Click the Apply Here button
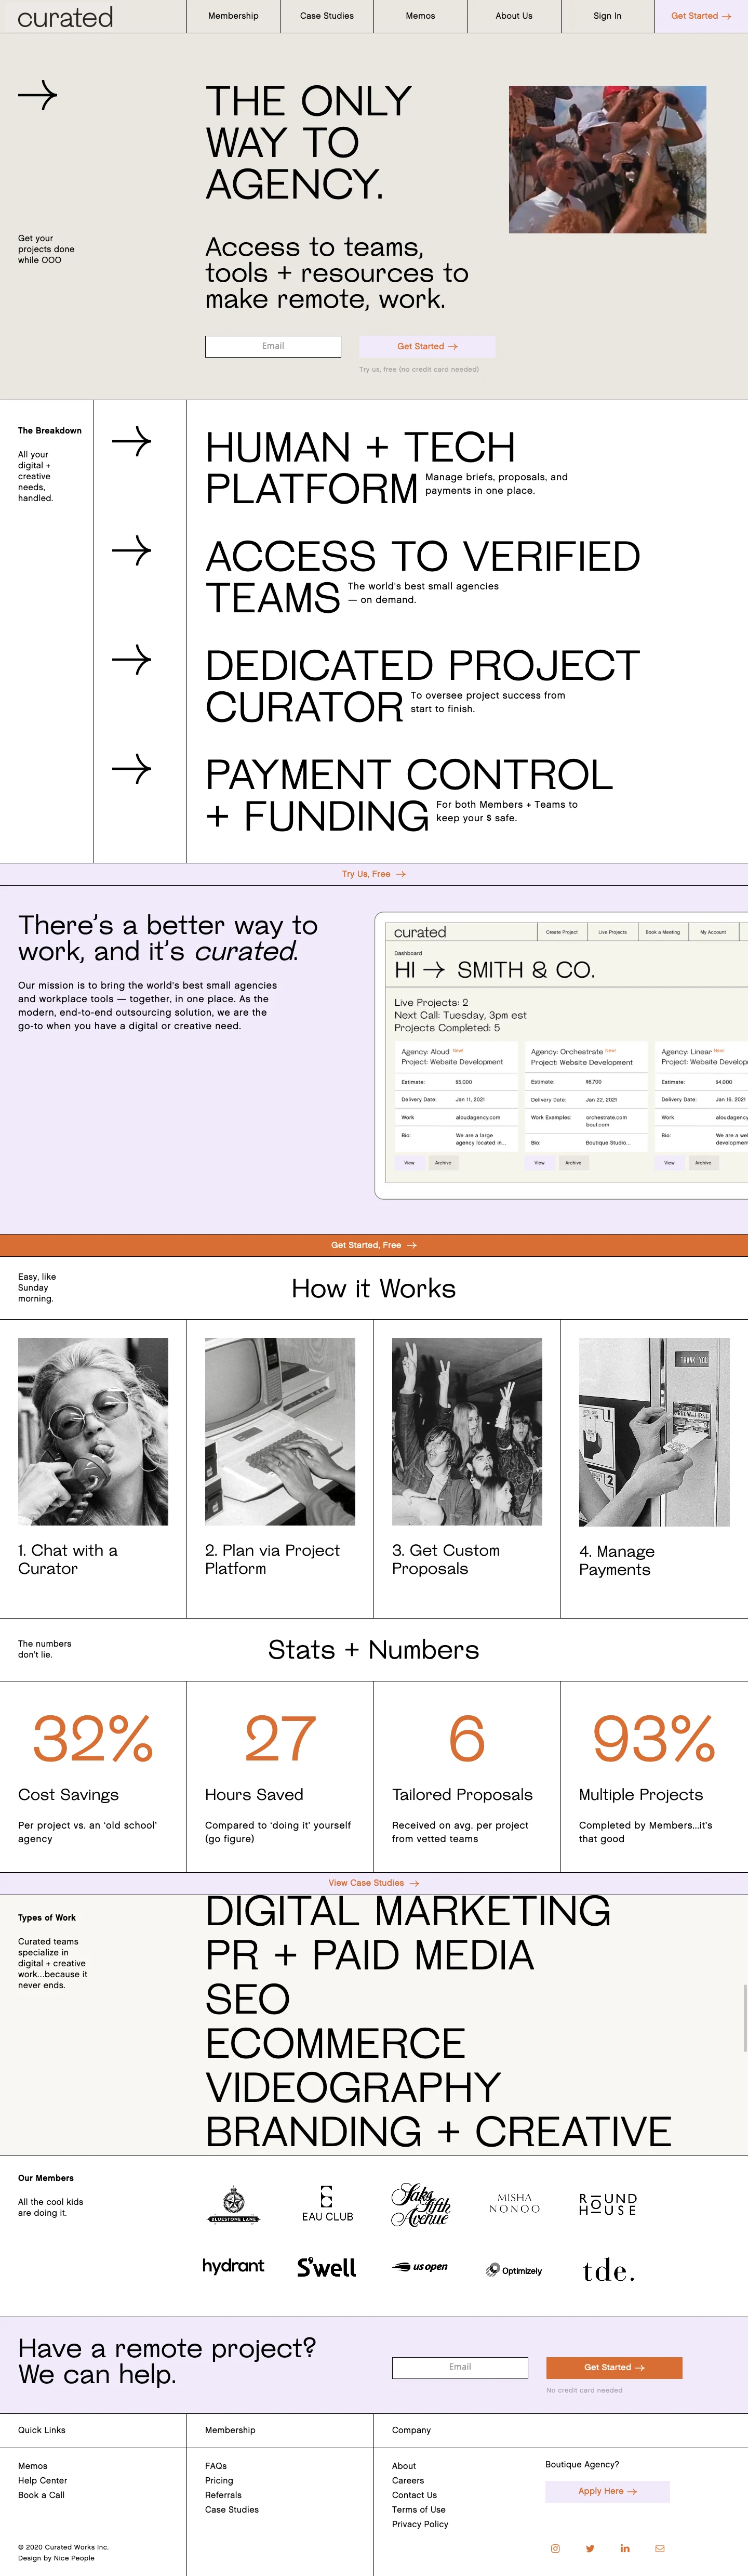The image size is (748, 2576). (607, 2491)
